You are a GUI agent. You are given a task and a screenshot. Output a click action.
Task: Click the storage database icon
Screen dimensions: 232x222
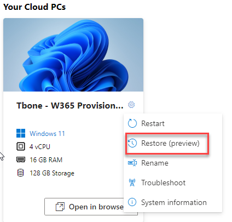point(20,173)
